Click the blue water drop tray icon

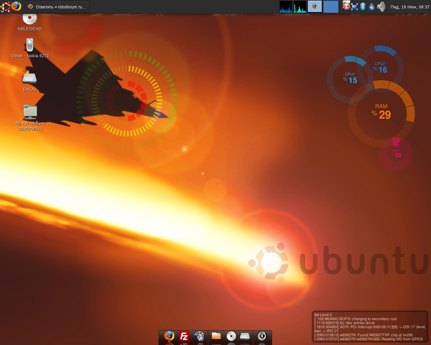pyautogui.click(x=371, y=7)
